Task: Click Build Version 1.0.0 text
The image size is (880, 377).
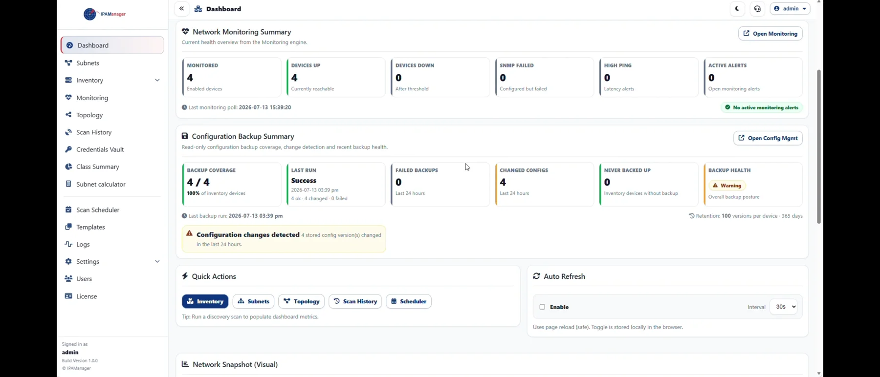Action: point(80,361)
